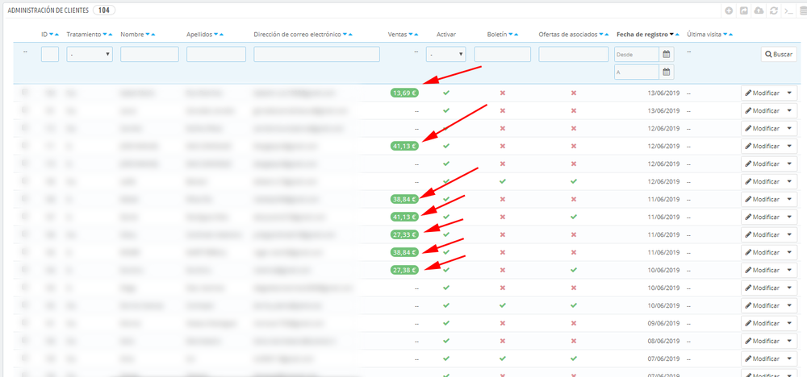
Task: Sort Boletín column ascending
Action: click(516, 35)
